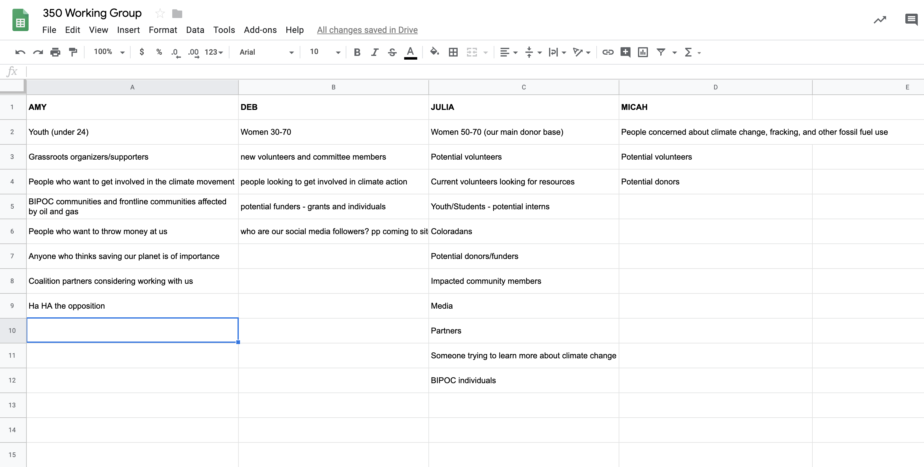Insert a chart from toolbar

643,52
